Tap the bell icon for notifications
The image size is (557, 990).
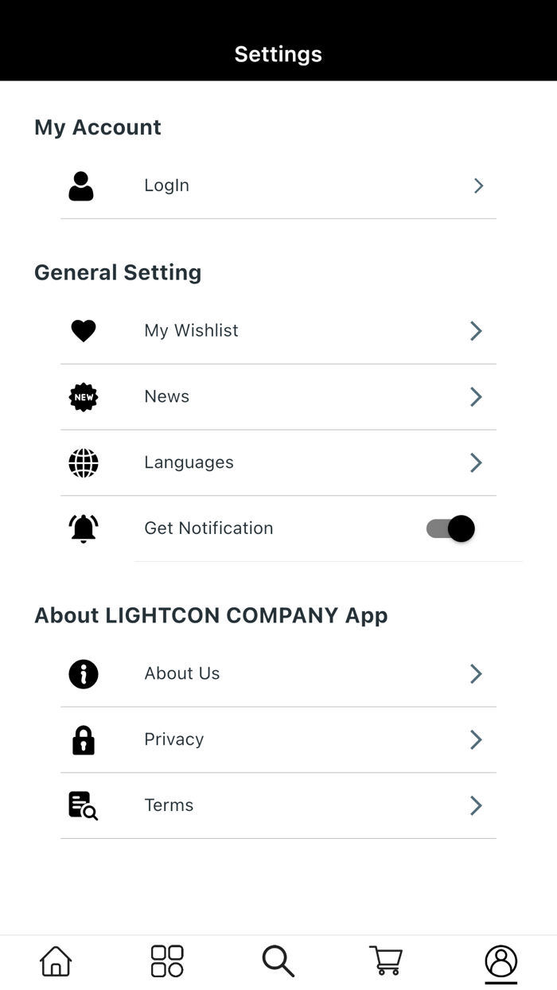click(x=83, y=528)
